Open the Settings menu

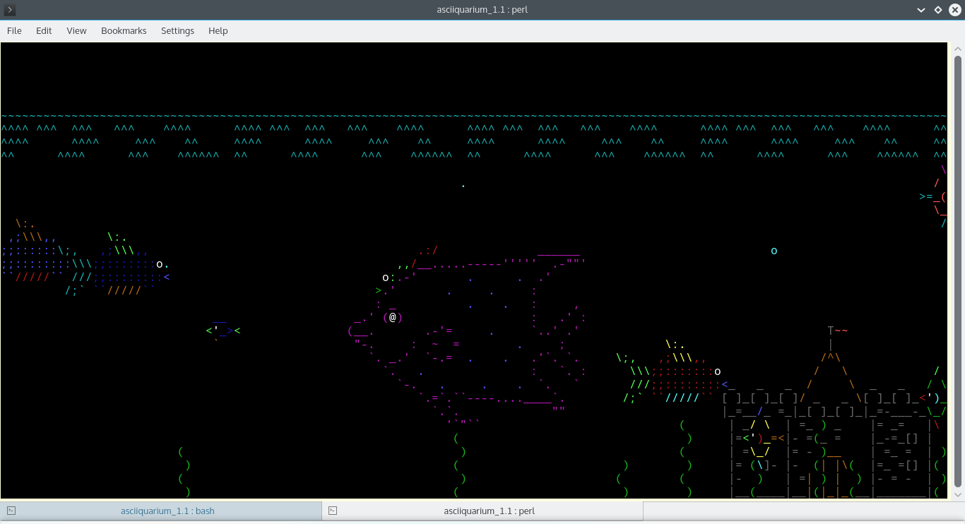(177, 30)
